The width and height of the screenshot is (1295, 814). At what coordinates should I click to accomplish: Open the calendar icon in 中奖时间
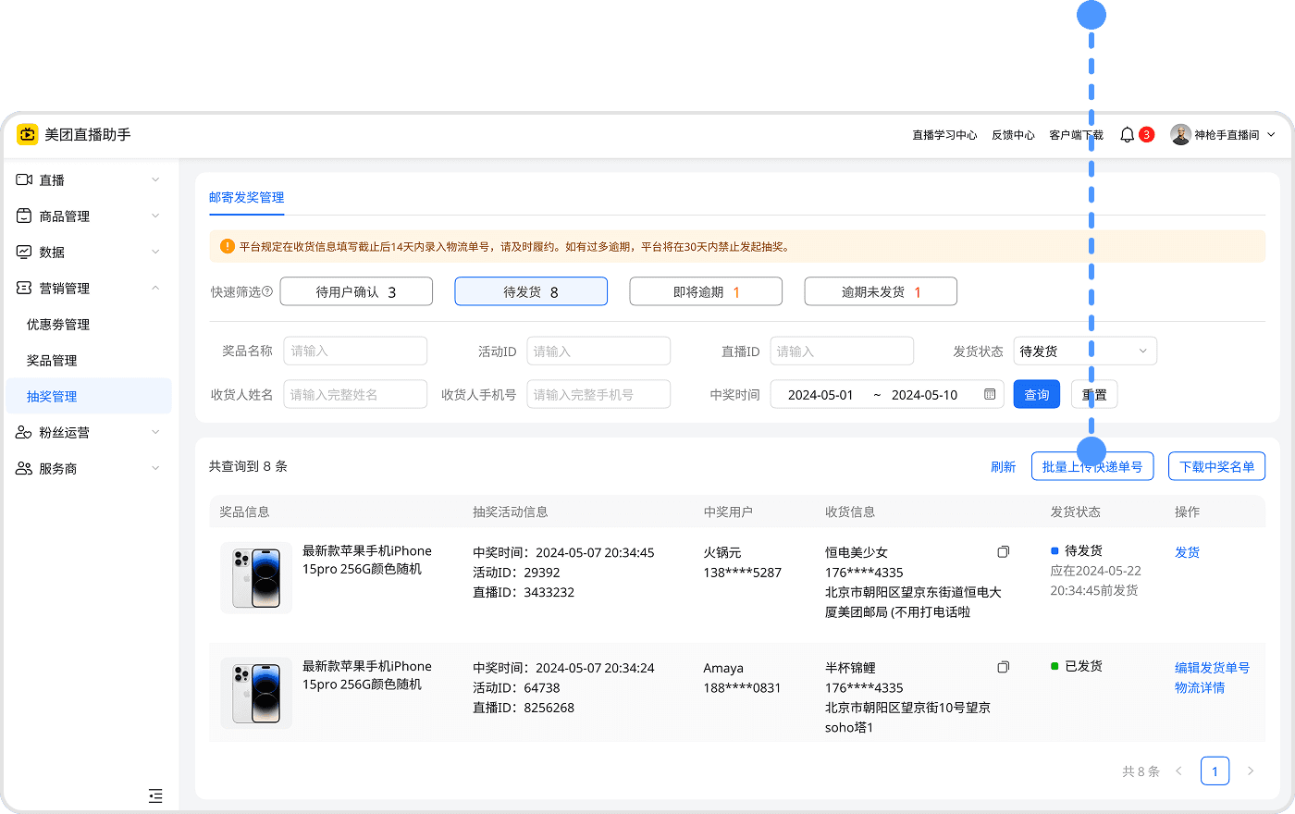tap(990, 394)
